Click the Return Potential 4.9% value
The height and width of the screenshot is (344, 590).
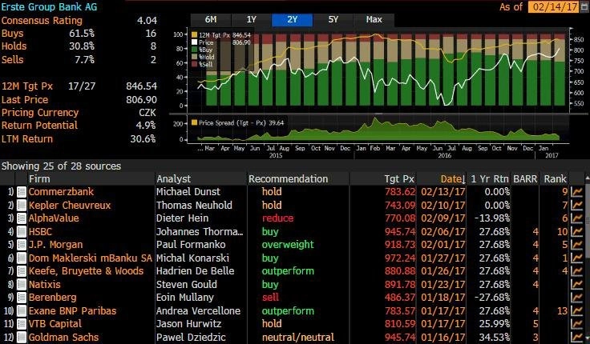click(x=146, y=126)
